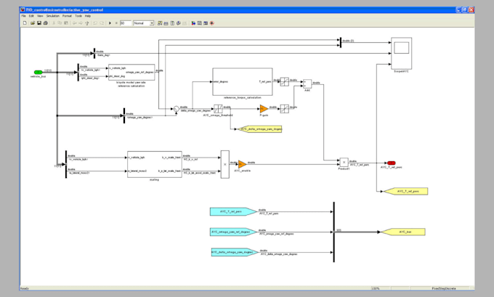Click the greyed-out icon before the Library Browser group
This screenshot has width=494, height=297.
click(185, 23)
